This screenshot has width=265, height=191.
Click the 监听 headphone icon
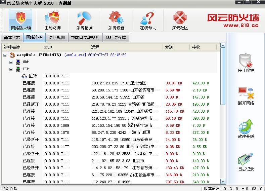pyautogui.click(x=24, y=76)
